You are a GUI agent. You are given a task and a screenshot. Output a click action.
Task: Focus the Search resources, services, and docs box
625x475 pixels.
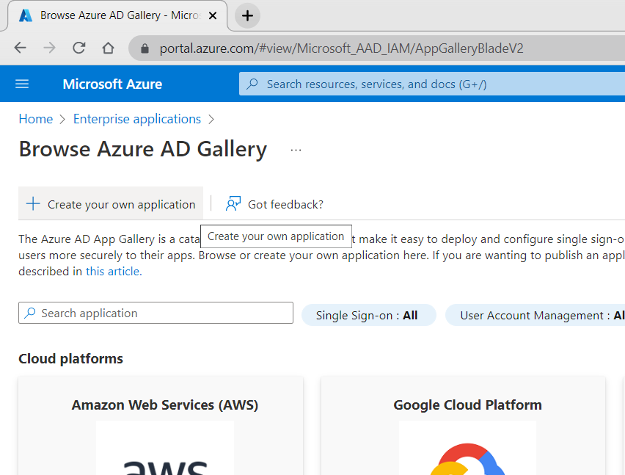[432, 84]
